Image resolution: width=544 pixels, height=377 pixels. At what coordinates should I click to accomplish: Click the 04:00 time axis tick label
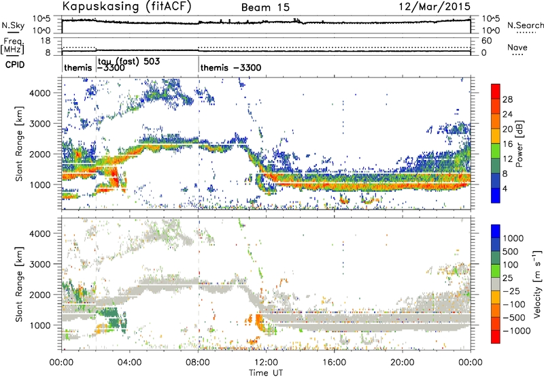point(129,363)
